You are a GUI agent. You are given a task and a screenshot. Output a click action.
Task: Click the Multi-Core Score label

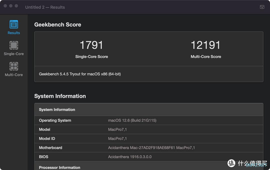[x=206, y=57]
